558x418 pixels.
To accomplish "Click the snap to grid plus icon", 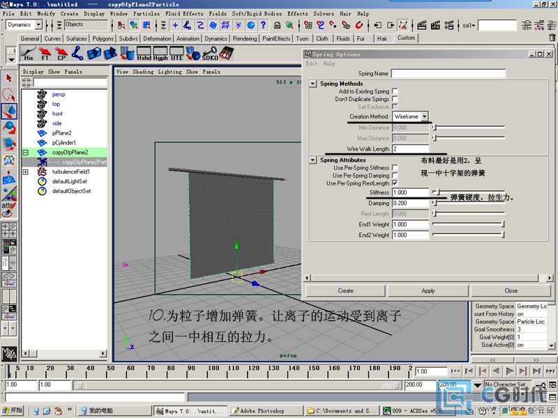I will click(175, 25).
